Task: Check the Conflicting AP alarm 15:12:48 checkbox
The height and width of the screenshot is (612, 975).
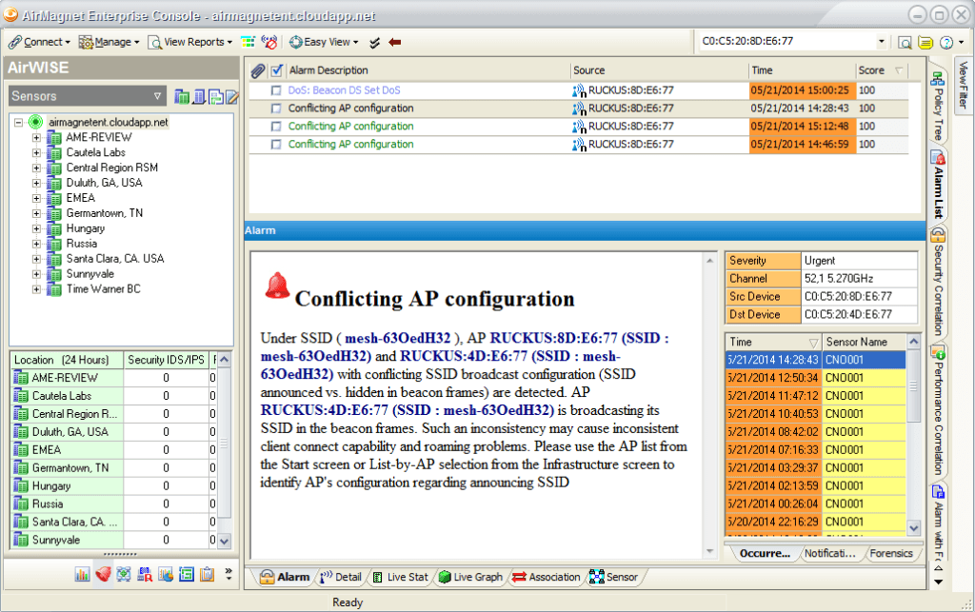Action: pos(276,127)
